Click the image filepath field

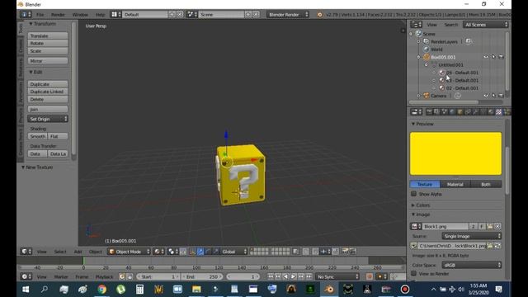(452, 246)
